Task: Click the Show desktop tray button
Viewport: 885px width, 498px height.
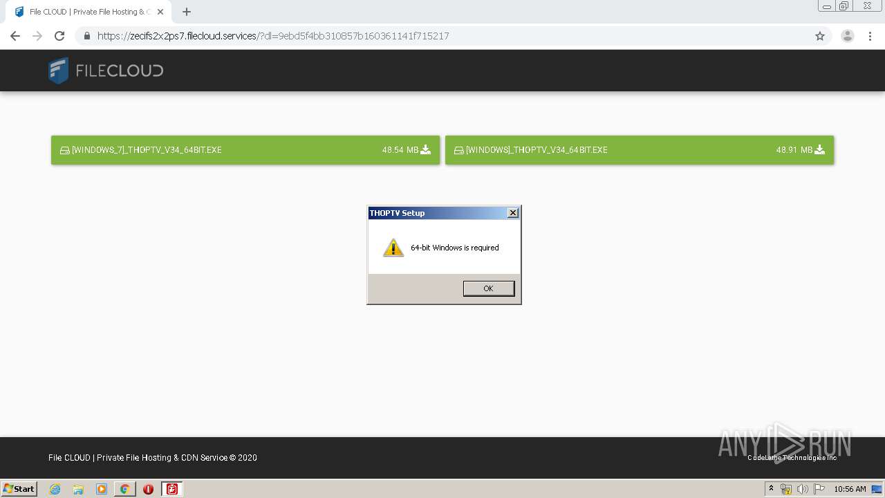Action: [877, 489]
